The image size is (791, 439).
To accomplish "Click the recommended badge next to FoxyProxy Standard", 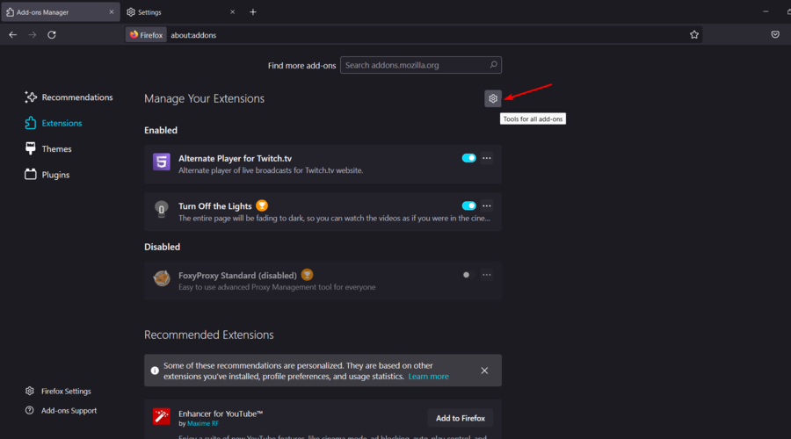I will coord(307,275).
